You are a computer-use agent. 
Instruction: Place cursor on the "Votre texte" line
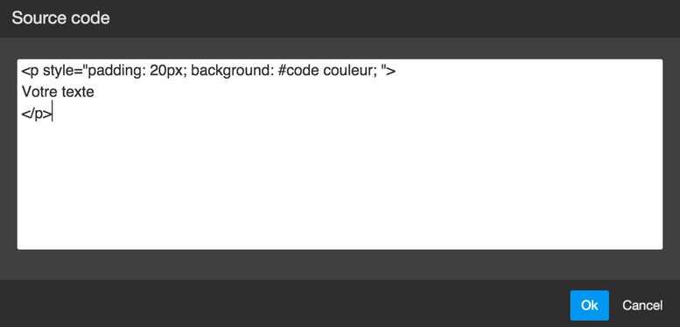click(58, 92)
